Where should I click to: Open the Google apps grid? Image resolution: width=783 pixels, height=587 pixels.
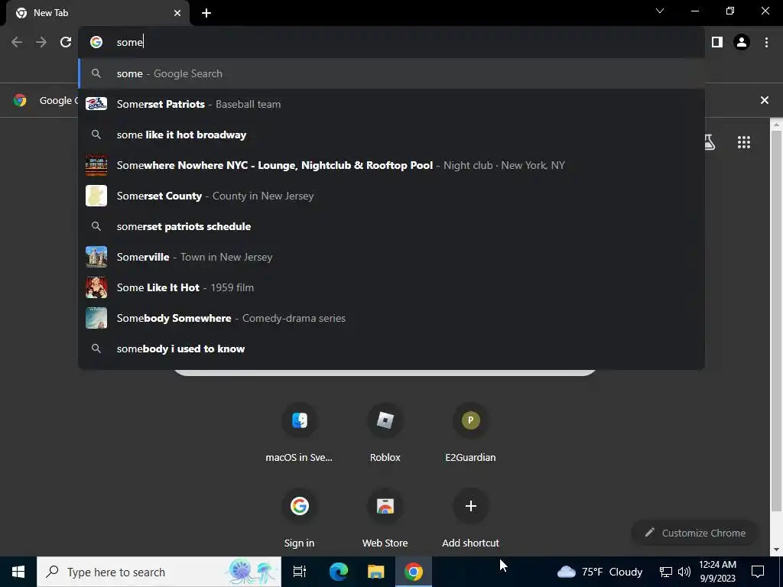pyautogui.click(x=743, y=142)
